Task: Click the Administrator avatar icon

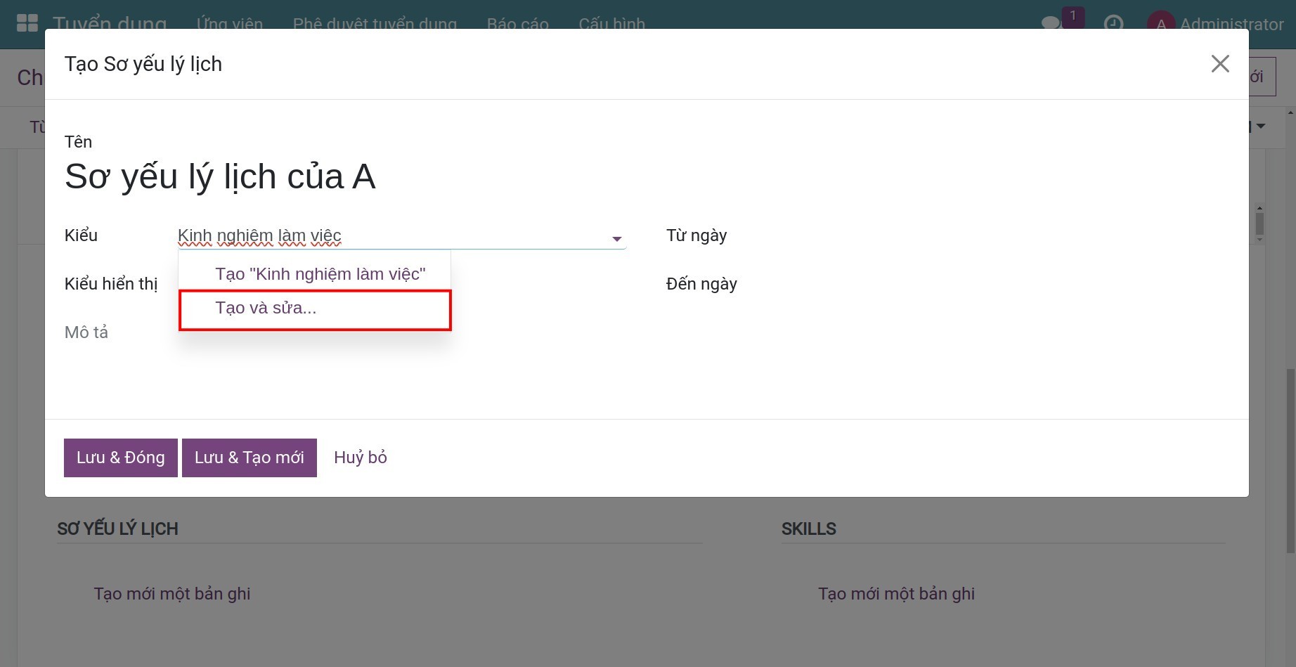Action: 1160,23
